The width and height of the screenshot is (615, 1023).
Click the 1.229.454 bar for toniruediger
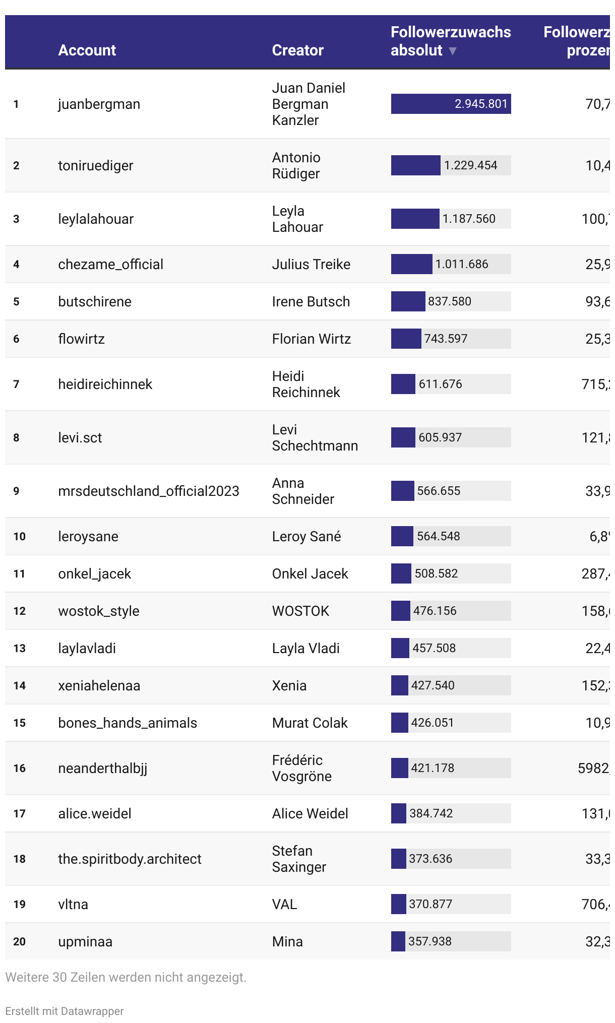(x=451, y=165)
